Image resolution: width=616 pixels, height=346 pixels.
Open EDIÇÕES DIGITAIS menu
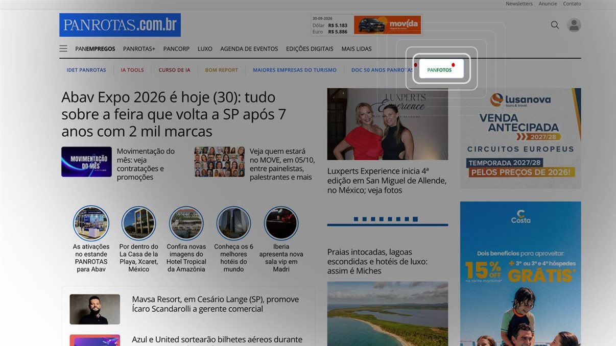pos(310,49)
